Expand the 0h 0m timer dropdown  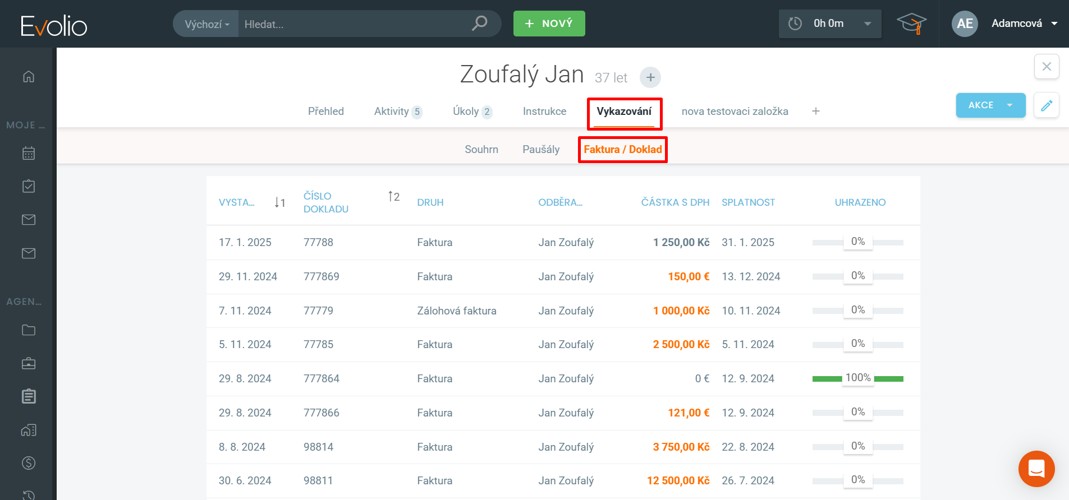868,24
